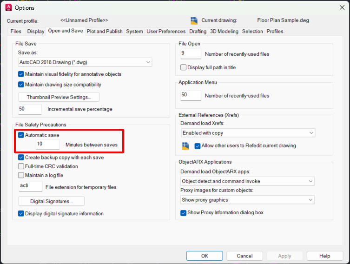This screenshot has width=350, height=264.
Task: Open the Drafting tab
Action: tap(198, 32)
